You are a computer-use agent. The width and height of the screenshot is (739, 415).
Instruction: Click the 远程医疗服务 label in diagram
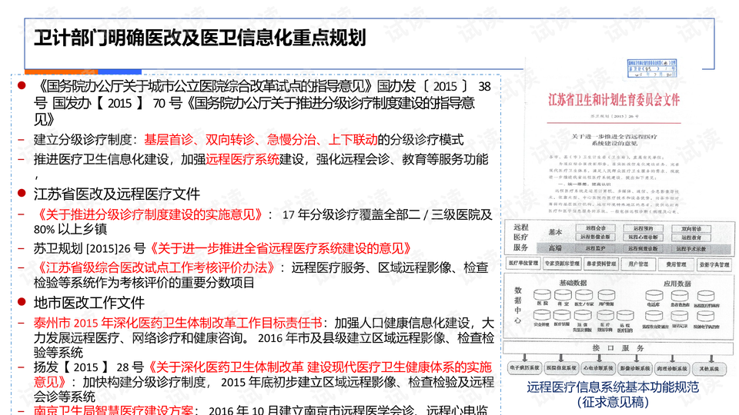[521, 237]
